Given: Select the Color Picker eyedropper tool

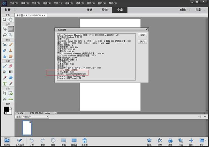Looking at the screenshot, I should point(5,78).
